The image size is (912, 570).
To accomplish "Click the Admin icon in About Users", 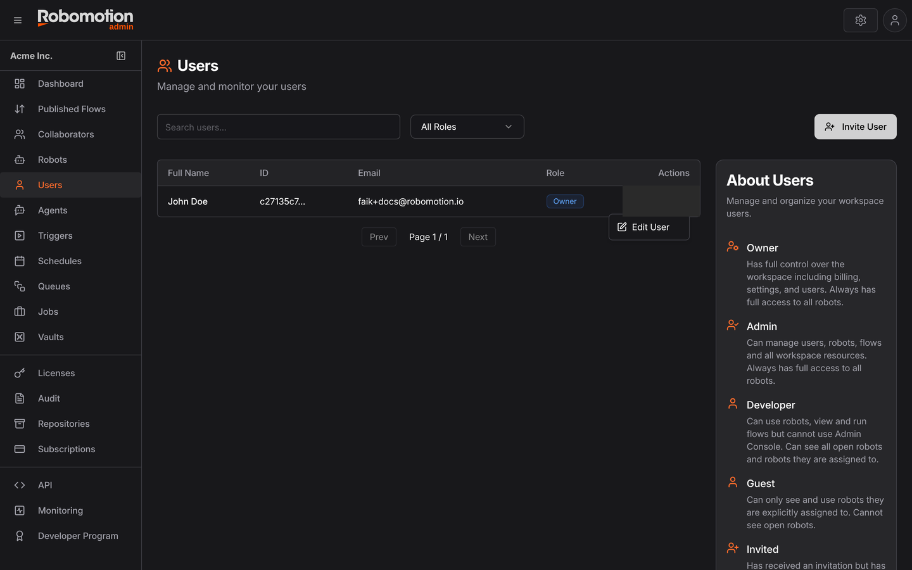I will (733, 325).
